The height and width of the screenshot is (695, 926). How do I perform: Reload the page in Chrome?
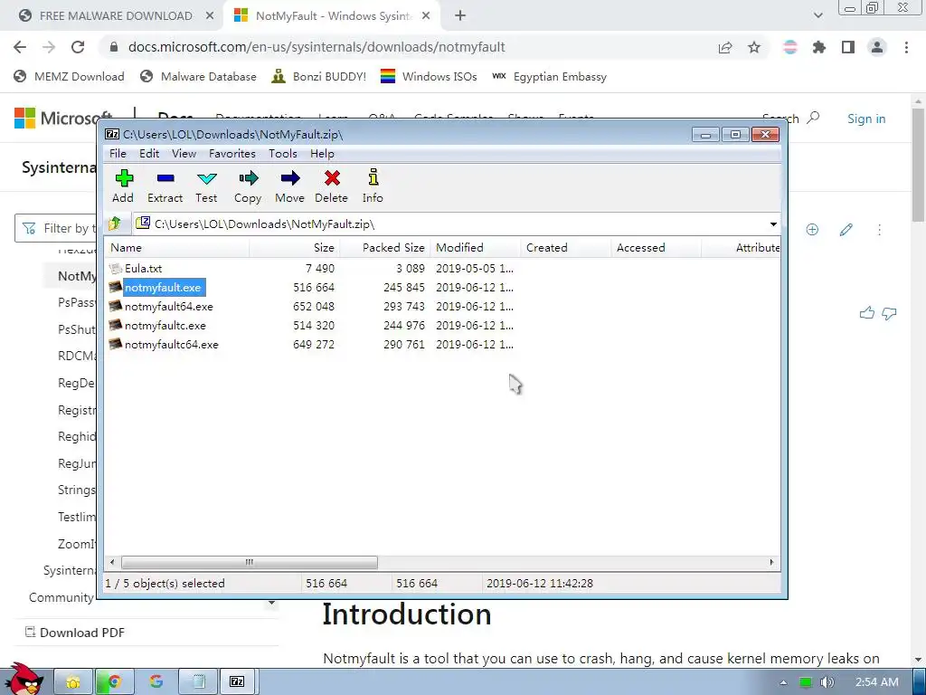coord(78,47)
